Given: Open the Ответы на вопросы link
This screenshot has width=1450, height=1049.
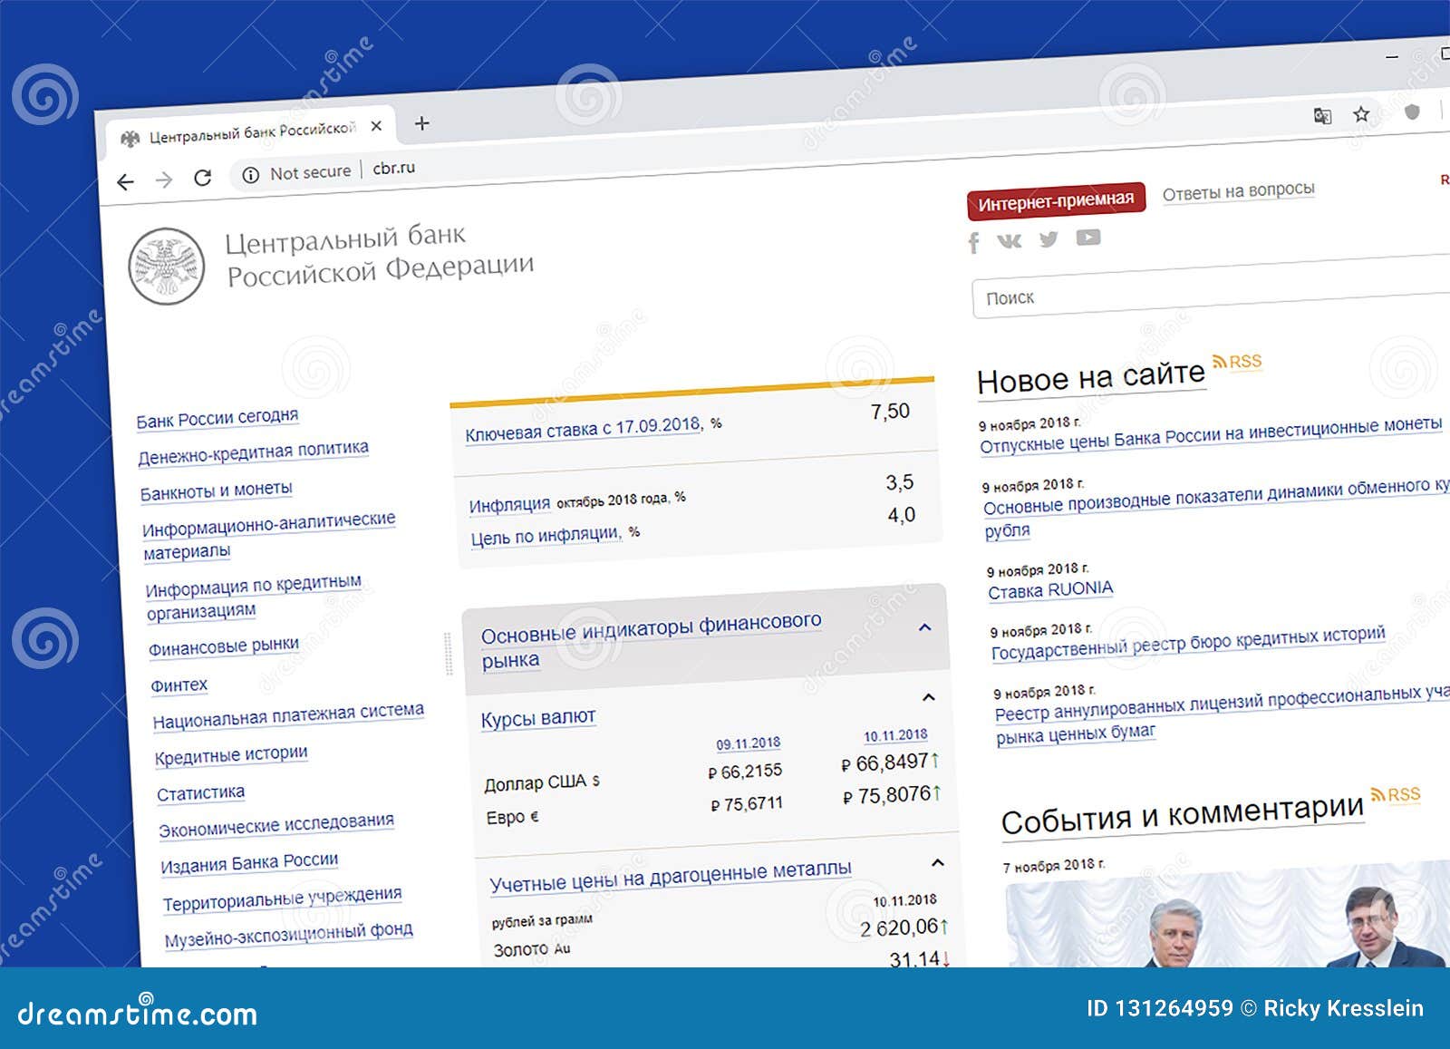Looking at the screenshot, I should coord(1238,192).
